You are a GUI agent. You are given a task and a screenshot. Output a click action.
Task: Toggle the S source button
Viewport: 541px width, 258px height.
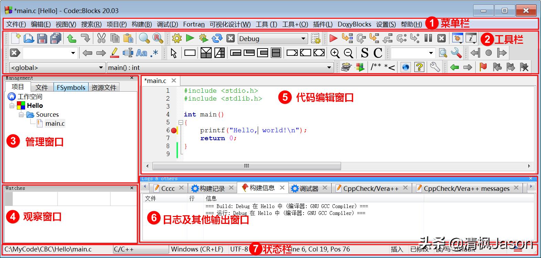(364, 53)
